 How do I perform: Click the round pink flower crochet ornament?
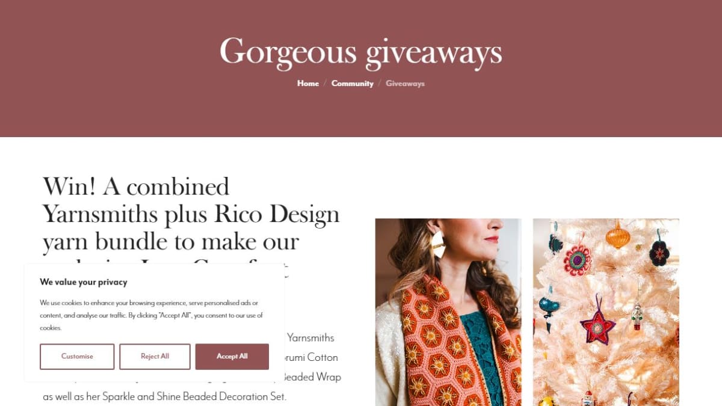(577, 260)
